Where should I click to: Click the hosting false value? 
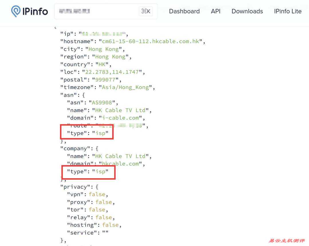(110, 225)
